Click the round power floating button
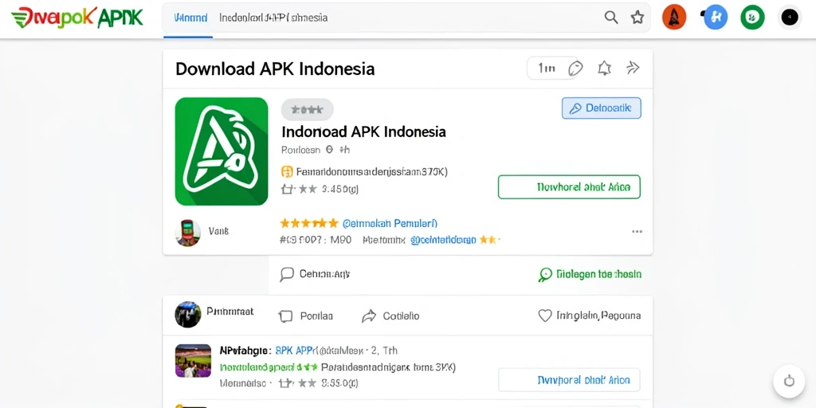 [789, 381]
